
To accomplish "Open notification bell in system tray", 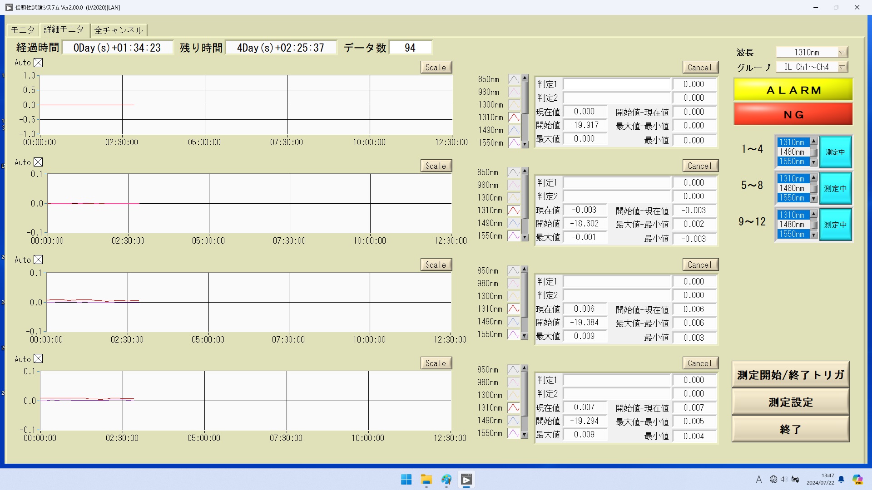I will 841,479.
